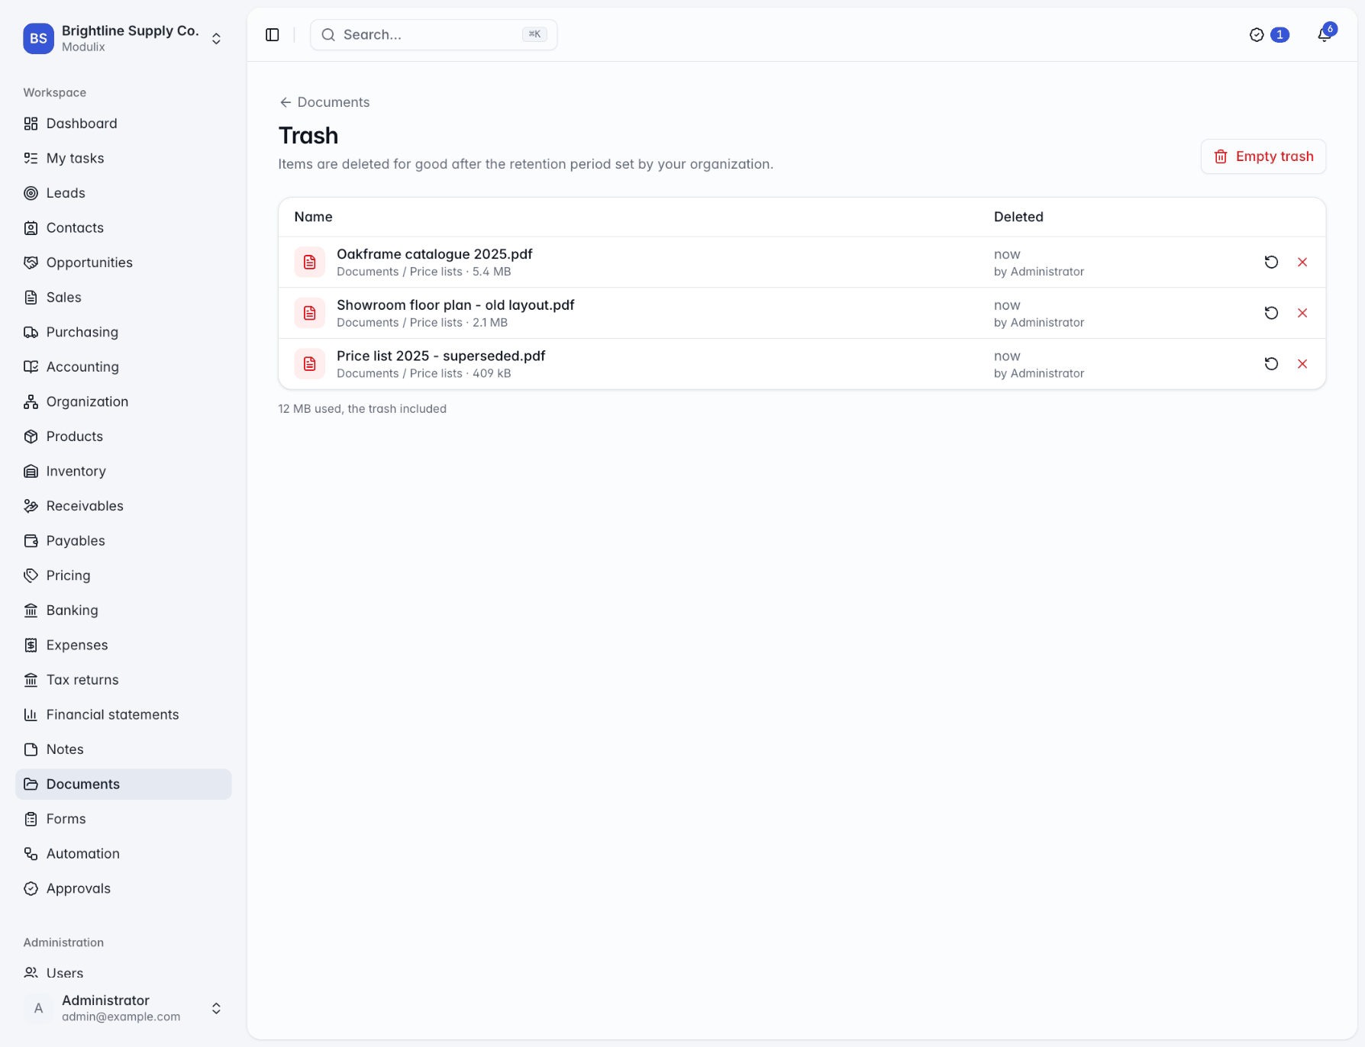Restore Price list 2025 - superseded.pdf
This screenshot has height=1047, width=1365.
1271,364
